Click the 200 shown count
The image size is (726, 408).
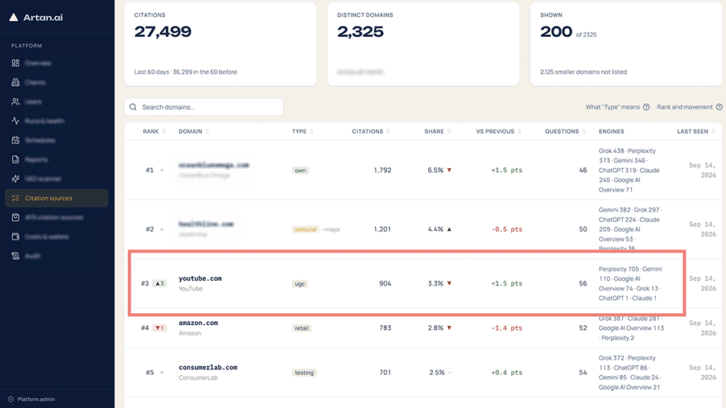click(556, 32)
